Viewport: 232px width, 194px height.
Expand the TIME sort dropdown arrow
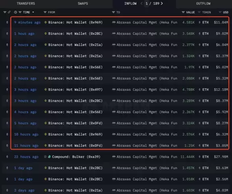coord(33,12)
